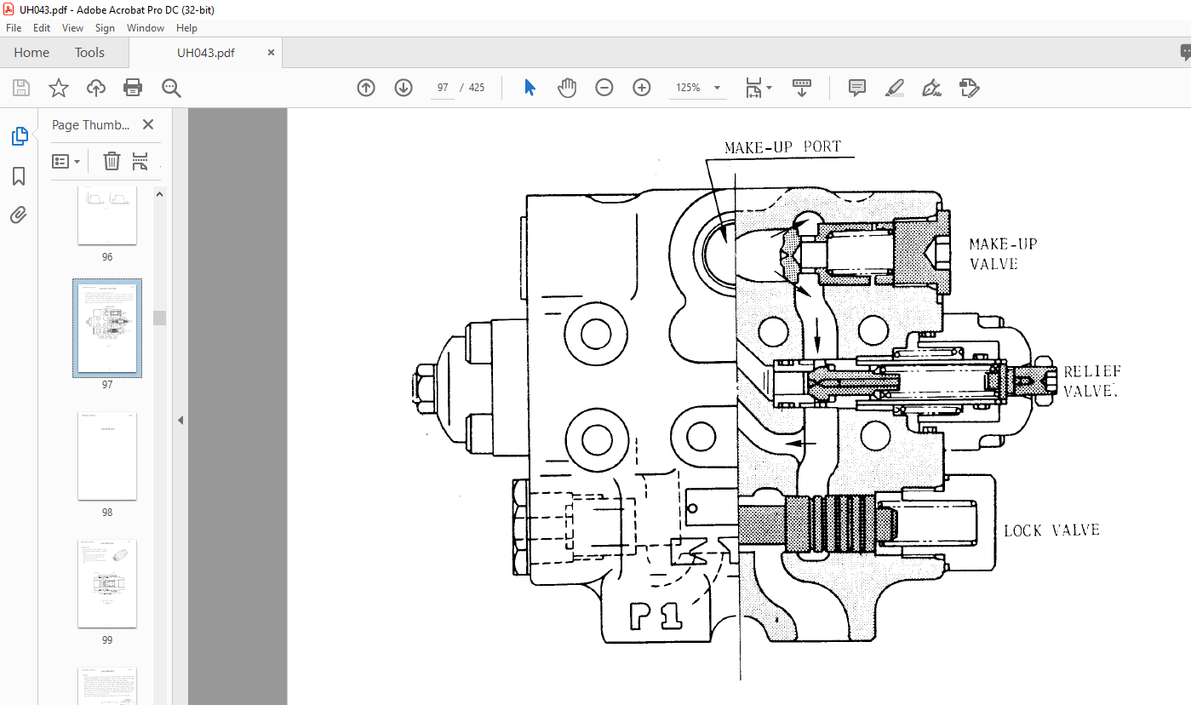This screenshot has width=1191, height=705.
Task: Collapse the left navigation pane arrow
Action: click(180, 420)
